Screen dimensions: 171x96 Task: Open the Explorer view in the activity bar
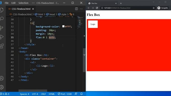[2, 10]
